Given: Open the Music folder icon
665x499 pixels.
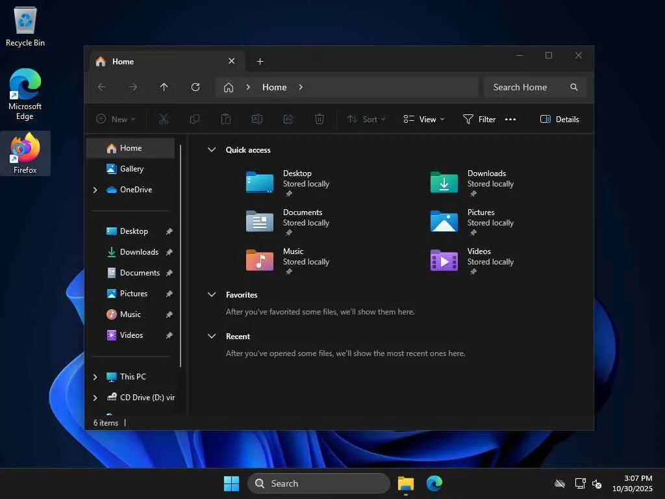Looking at the screenshot, I should click(x=260, y=261).
